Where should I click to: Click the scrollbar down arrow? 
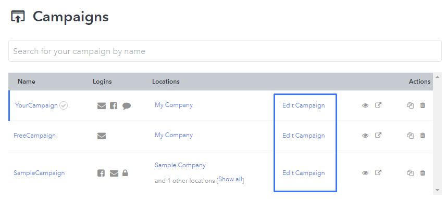coord(438,190)
